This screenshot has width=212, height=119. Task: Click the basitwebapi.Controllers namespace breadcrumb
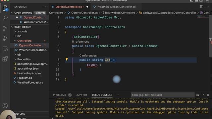(120, 13)
